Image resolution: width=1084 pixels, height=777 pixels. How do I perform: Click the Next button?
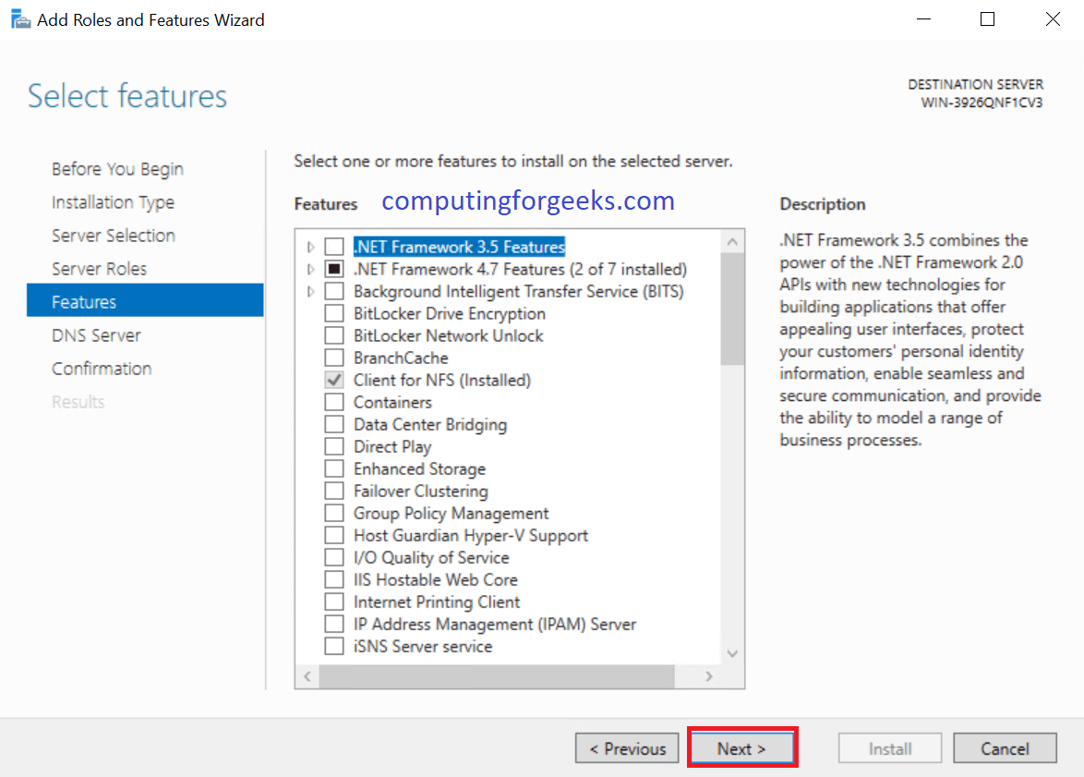741,748
